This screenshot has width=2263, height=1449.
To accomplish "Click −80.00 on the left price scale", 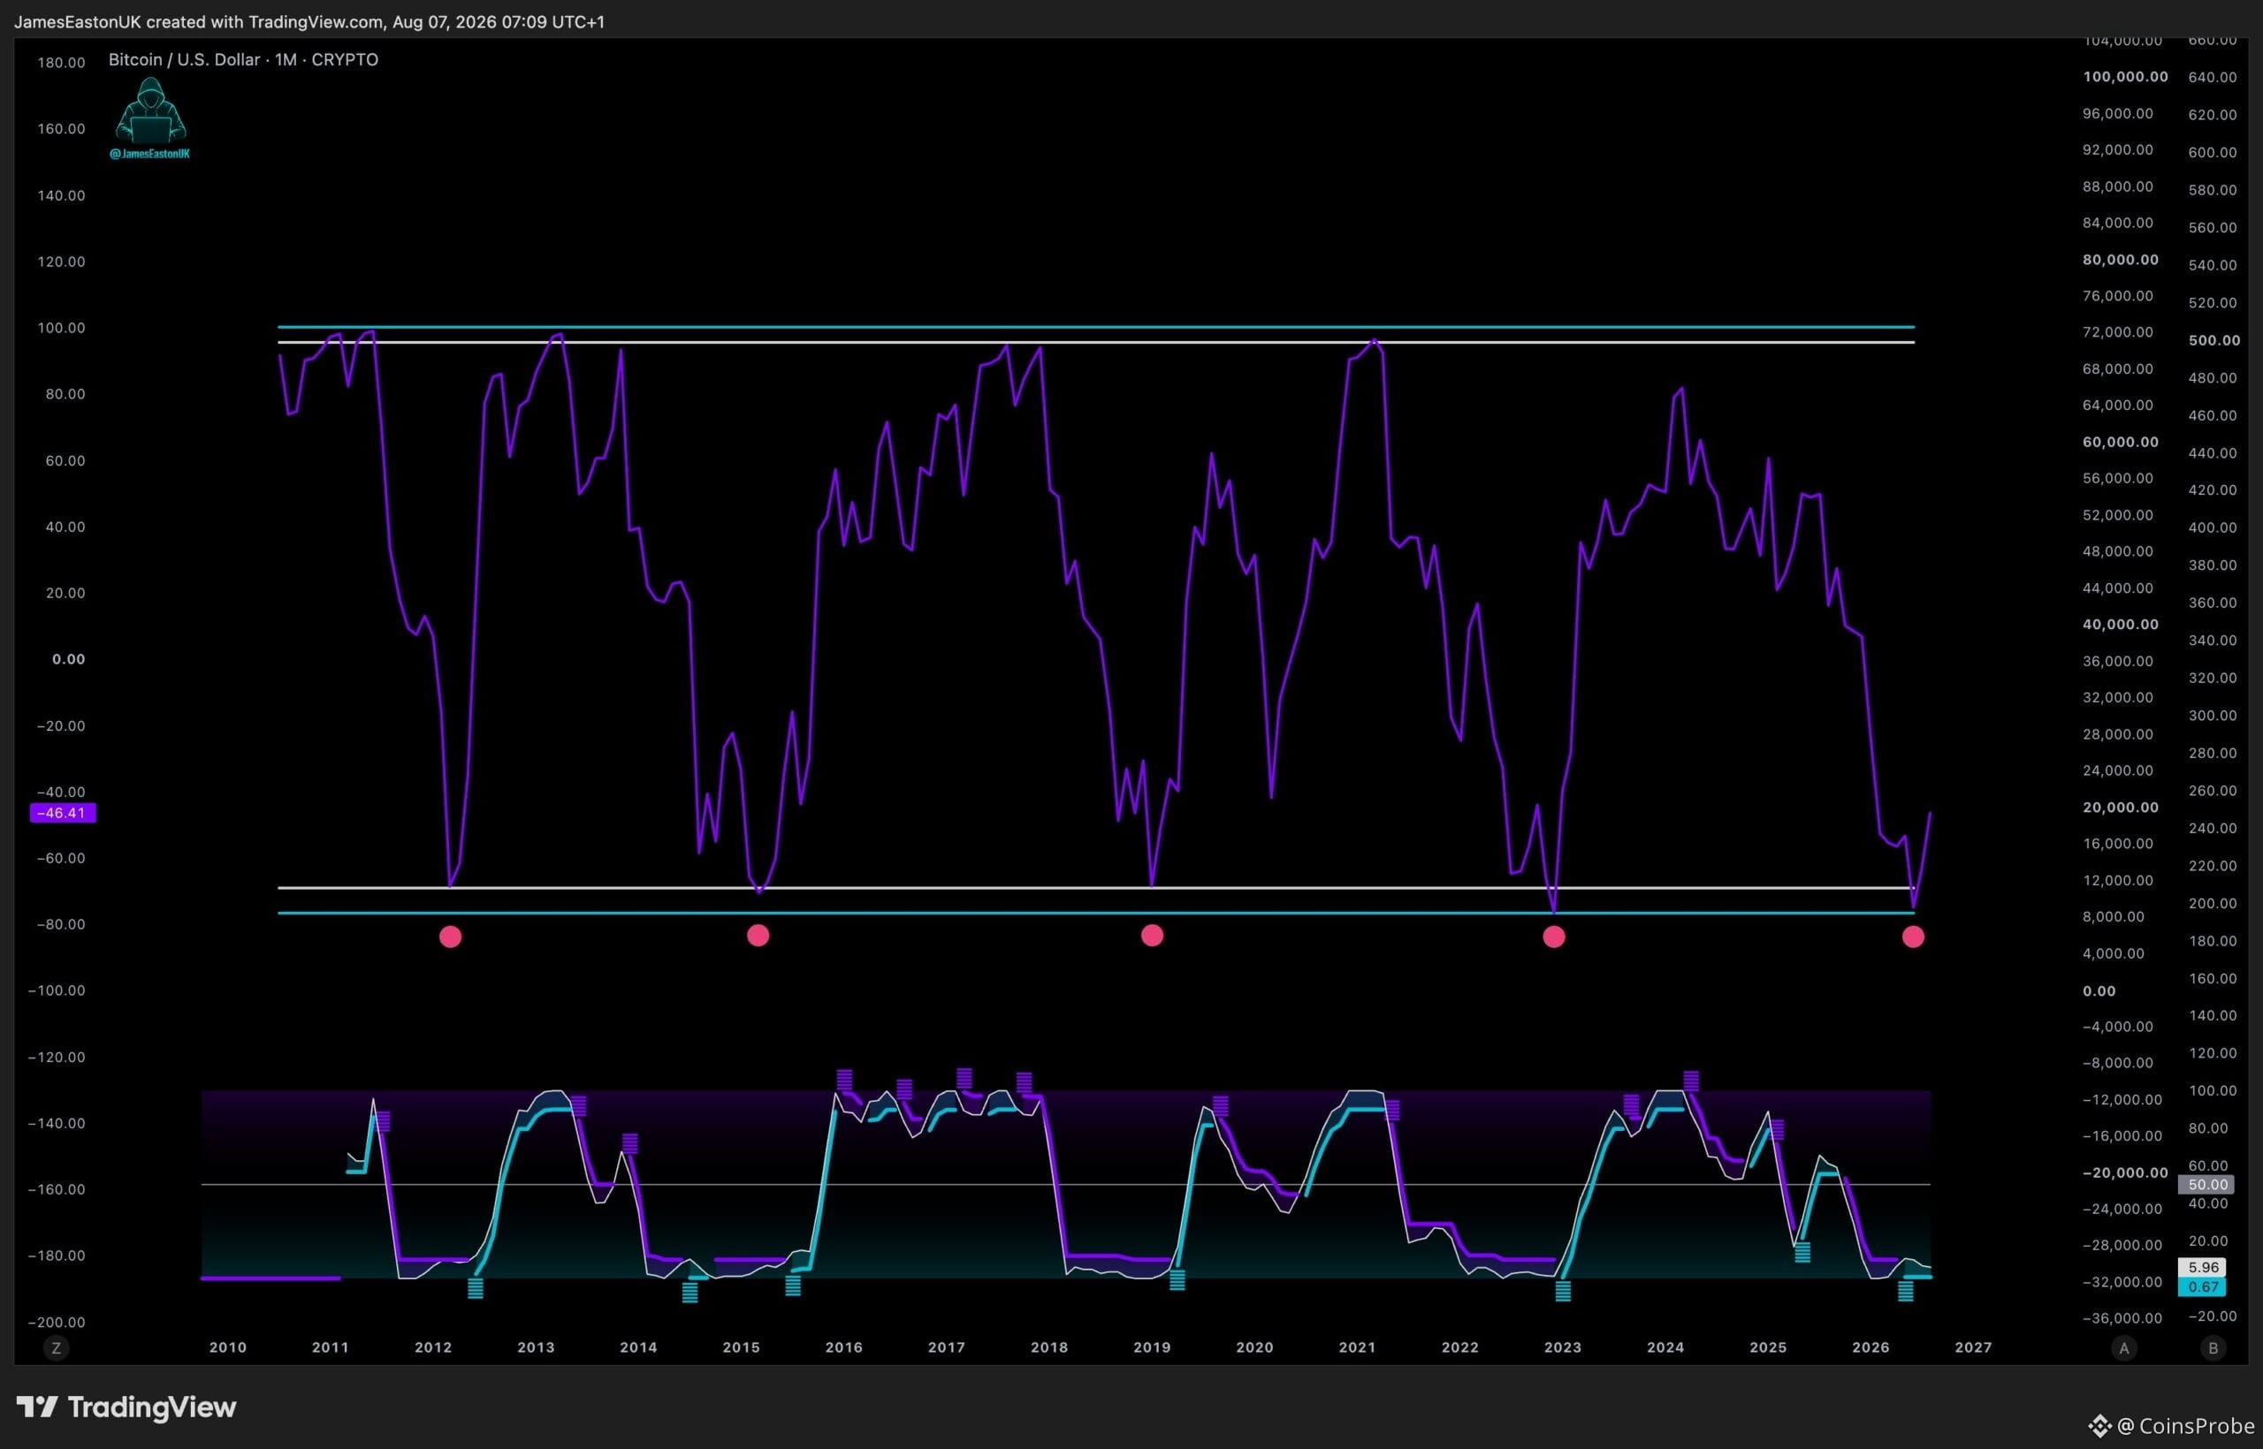I will pos(60,924).
